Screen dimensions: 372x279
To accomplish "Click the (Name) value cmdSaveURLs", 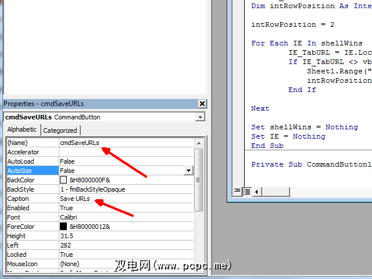I will click(x=80, y=143).
